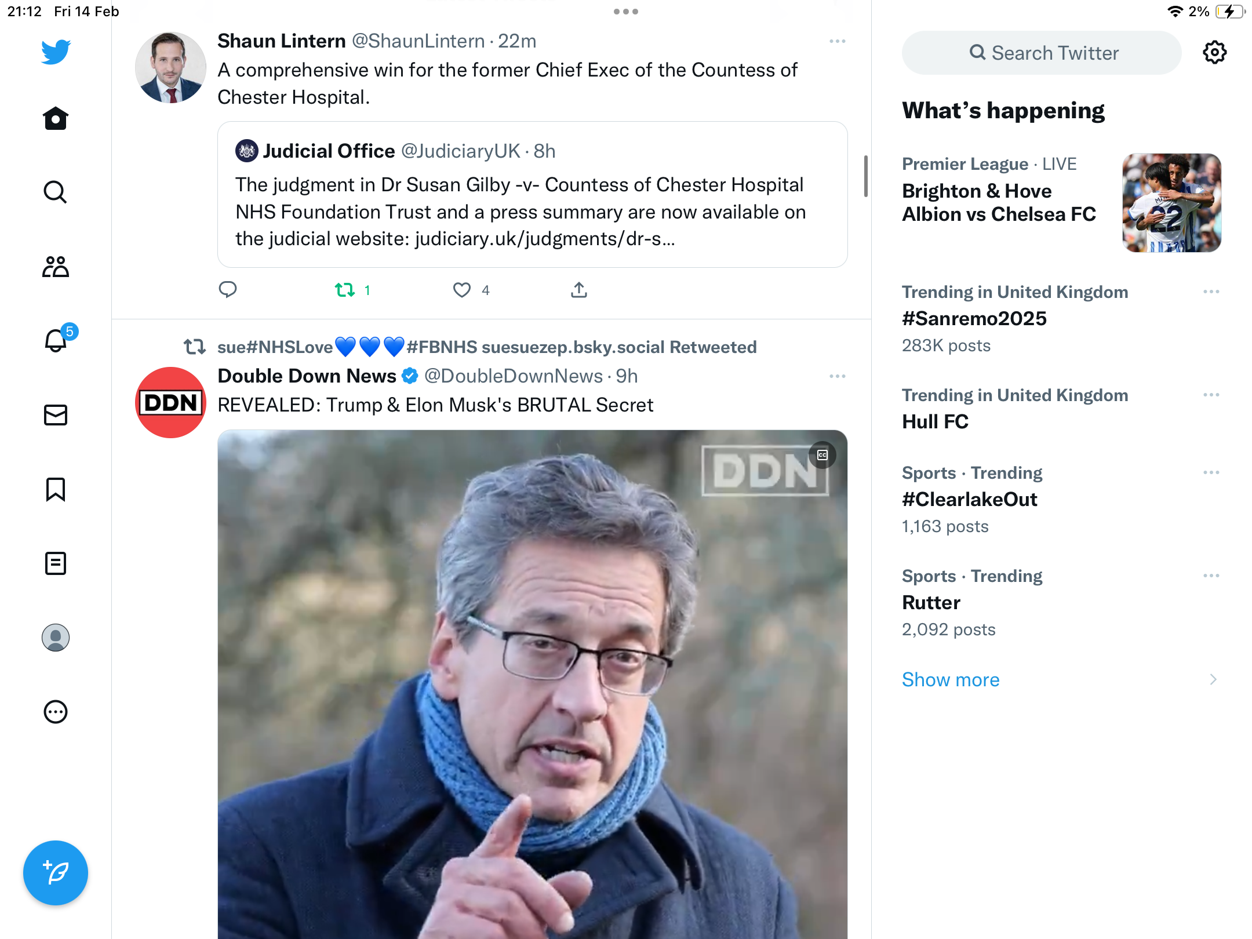Open more options for Shaun Lintern tweet

click(x=838, y=41)
